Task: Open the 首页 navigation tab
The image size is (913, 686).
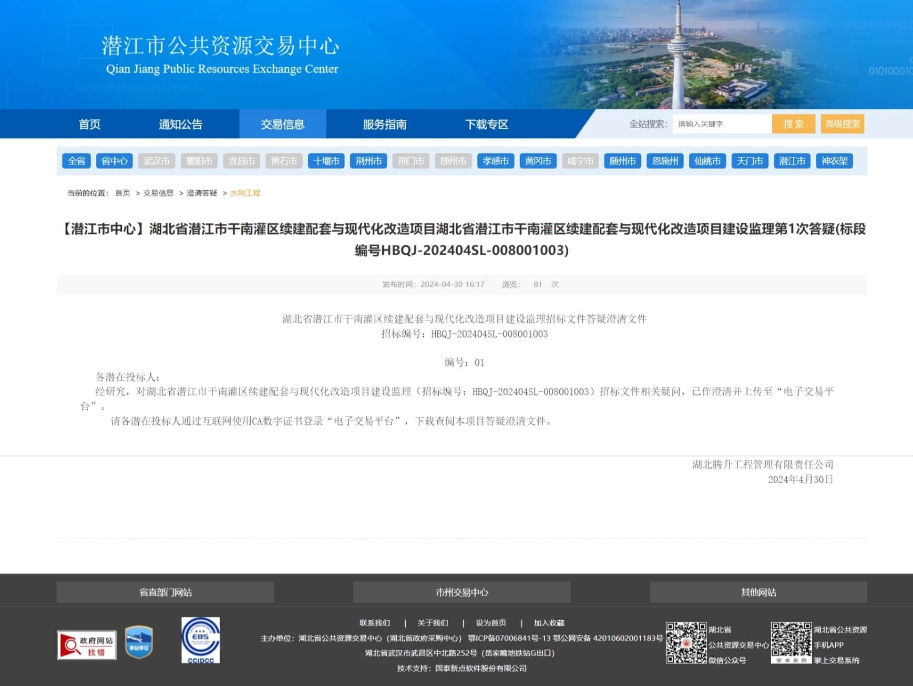Action: pyautogui.click(x=89, y=124)
